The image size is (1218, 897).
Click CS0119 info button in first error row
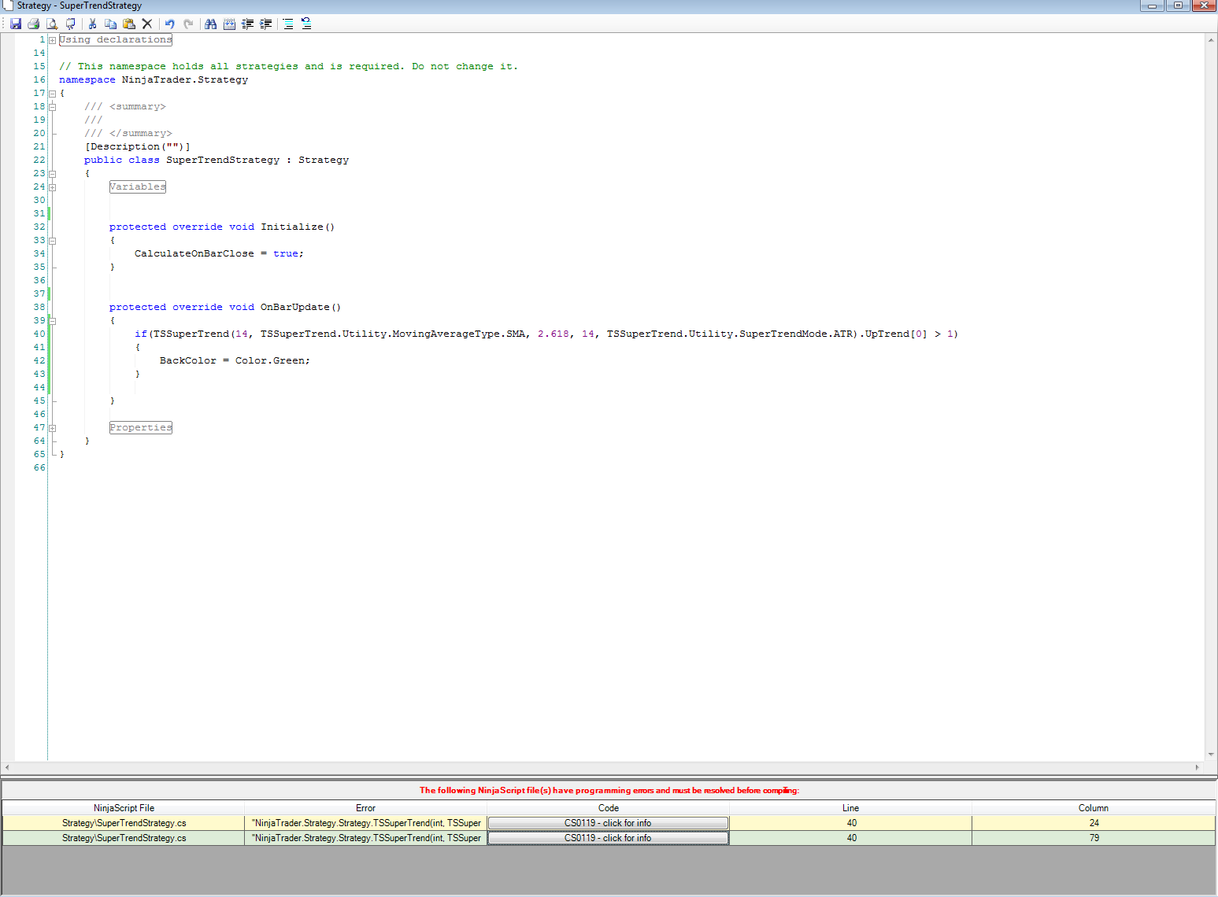[x=608, y=823]
